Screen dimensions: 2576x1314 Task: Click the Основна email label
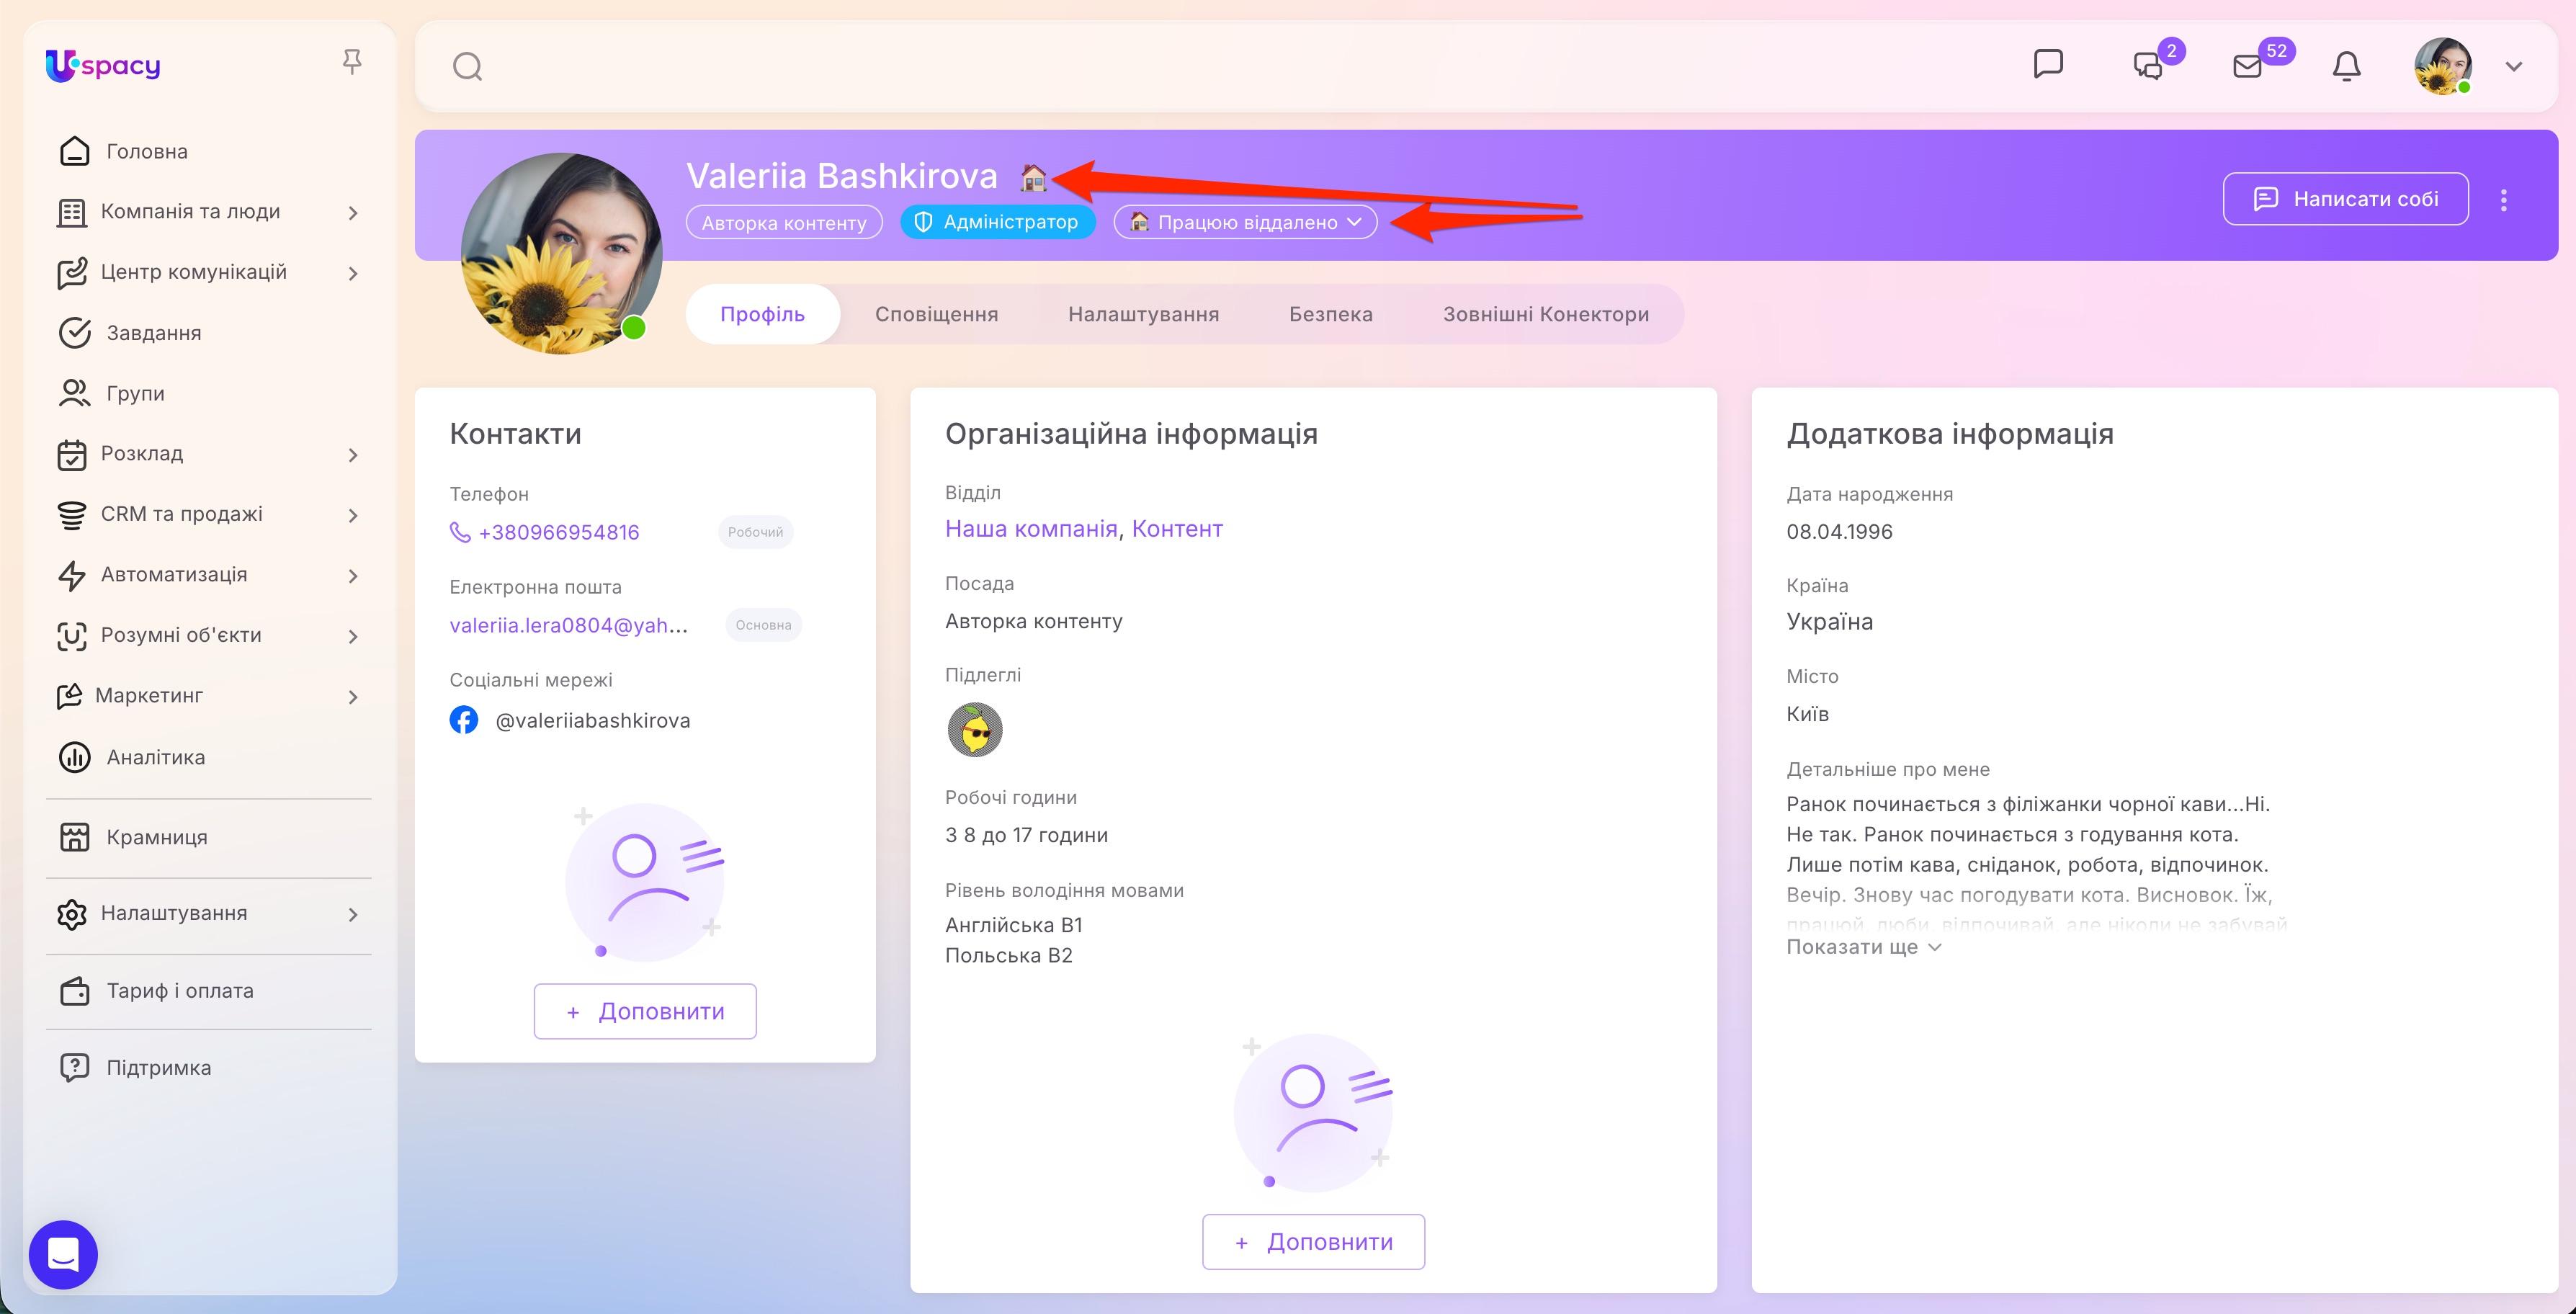tap(763, 625)
